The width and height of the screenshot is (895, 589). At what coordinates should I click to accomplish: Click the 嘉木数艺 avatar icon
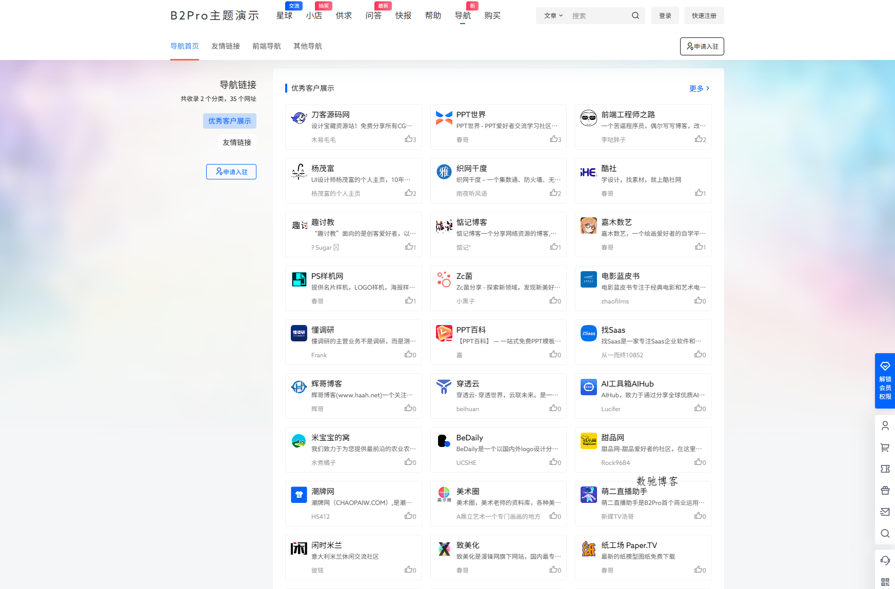tap(589, 226)
